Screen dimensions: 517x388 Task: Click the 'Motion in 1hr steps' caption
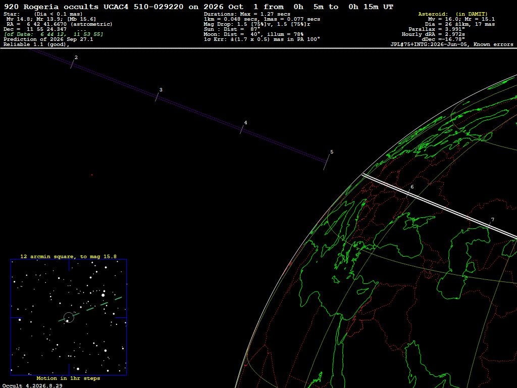[x=68, y=378]
